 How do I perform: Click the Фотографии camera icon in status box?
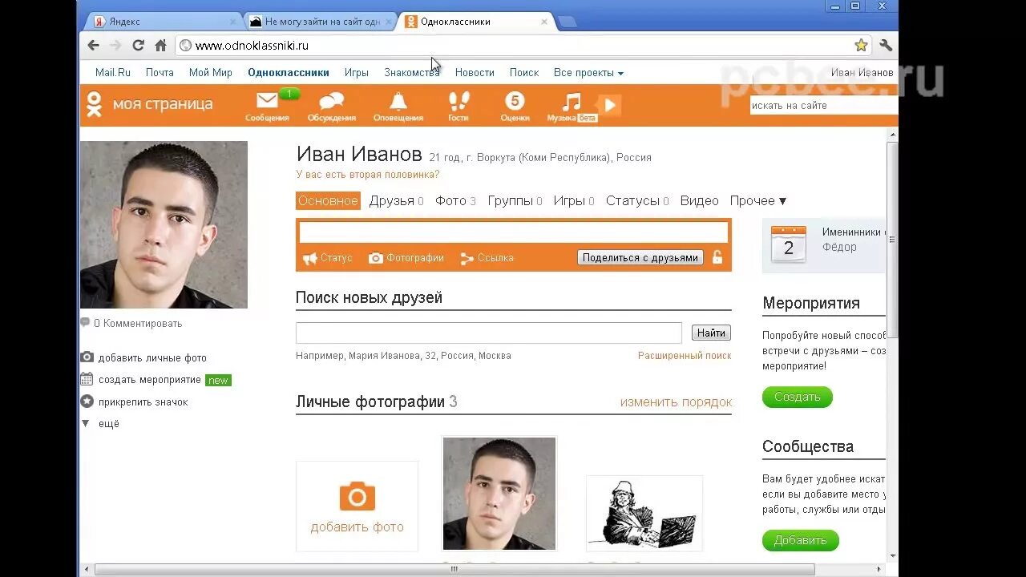pos(375,258)
